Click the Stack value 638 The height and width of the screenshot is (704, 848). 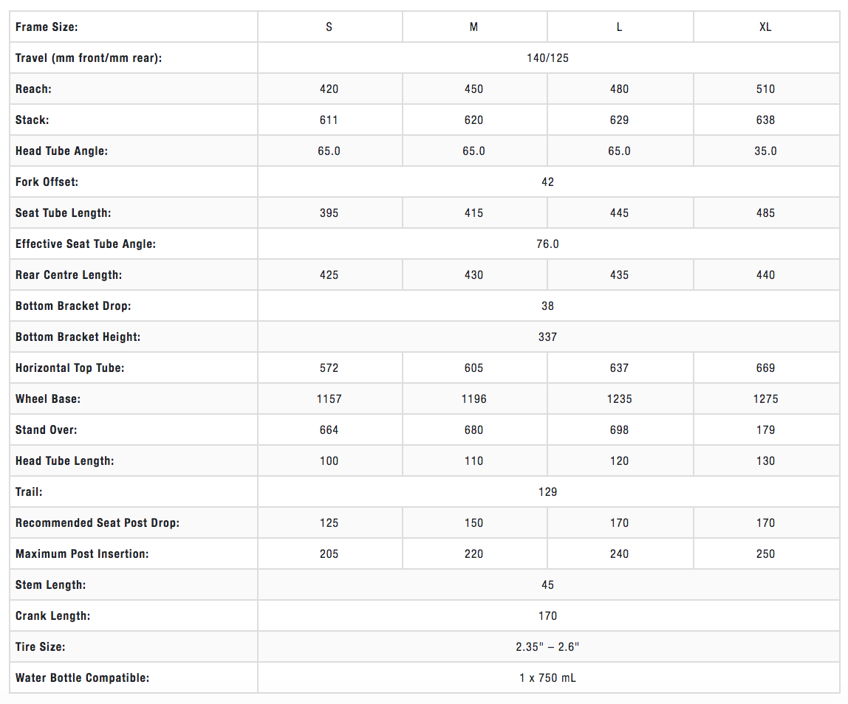pos(765,120)
